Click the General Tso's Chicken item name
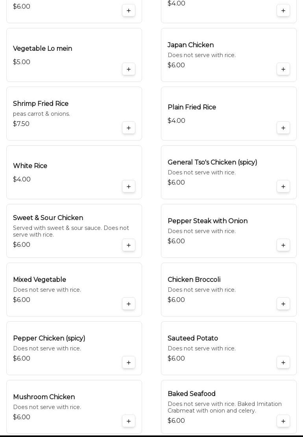This screenshot has width=303, height=437. [212, 162]
